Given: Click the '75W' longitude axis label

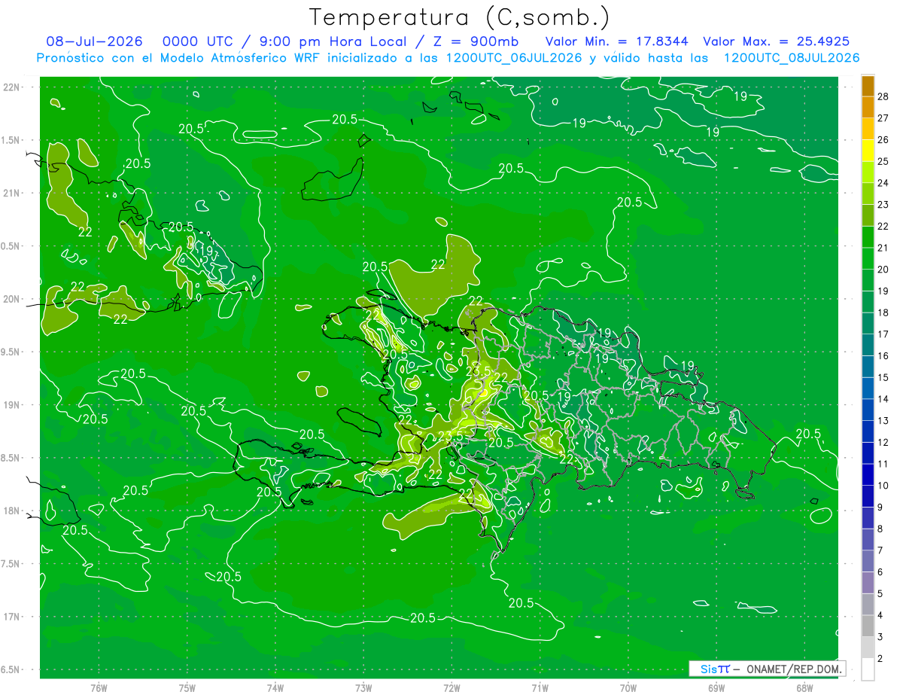Looking at the screenshot, I should (x=187, y=687).
